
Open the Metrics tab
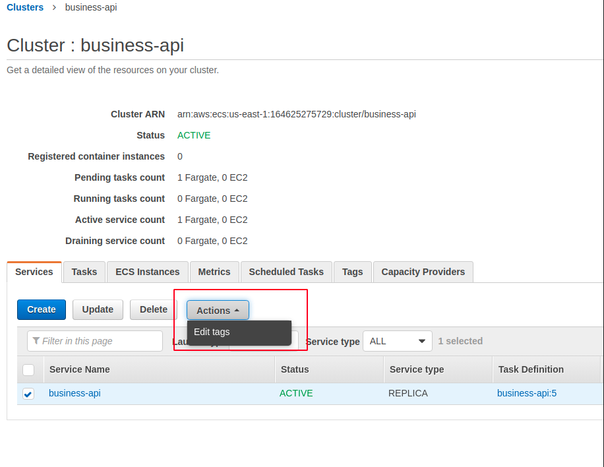pos(214,272)
